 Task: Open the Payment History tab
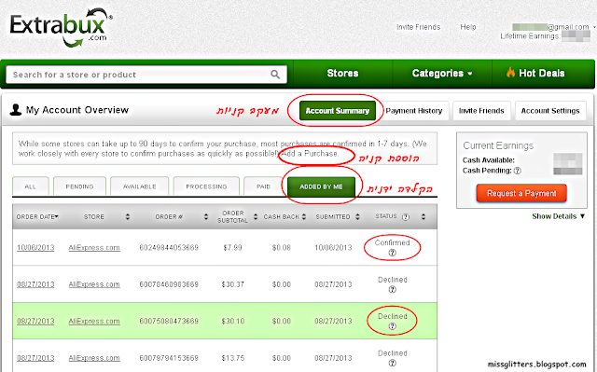coord(414,111)
